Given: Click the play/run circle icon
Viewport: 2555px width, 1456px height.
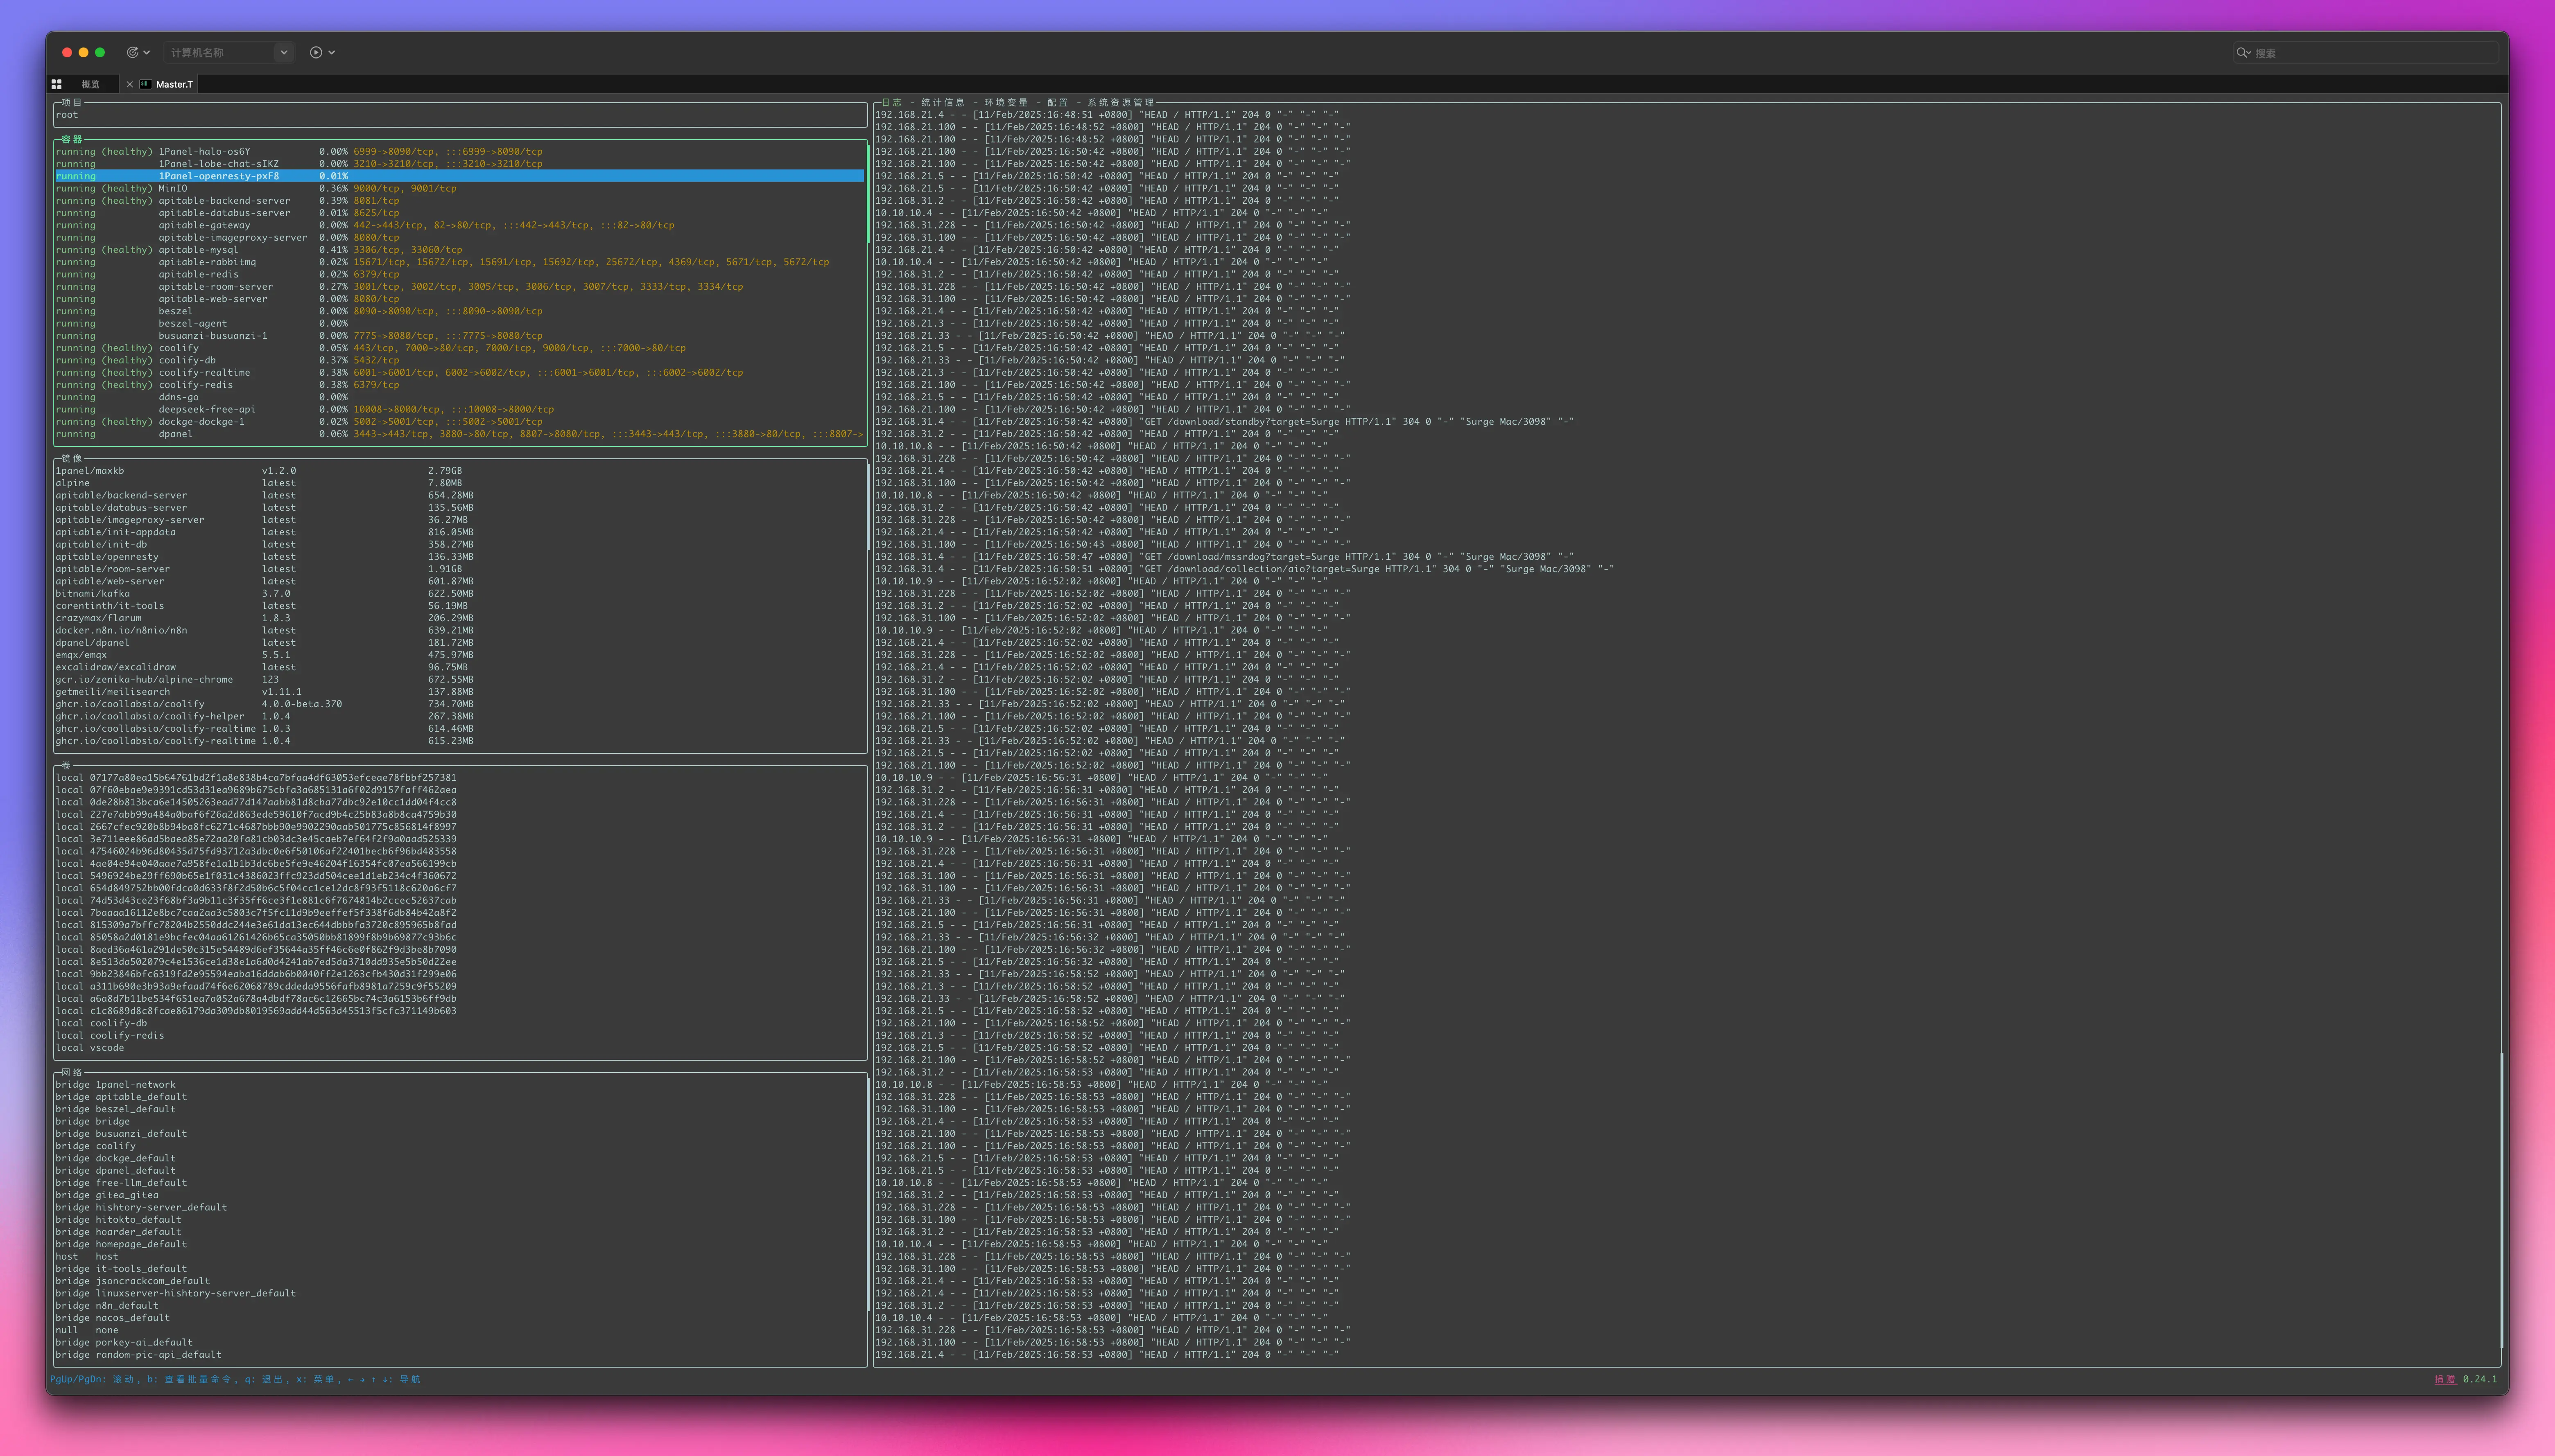Looking at the screenshot, I should coord(316,52).
